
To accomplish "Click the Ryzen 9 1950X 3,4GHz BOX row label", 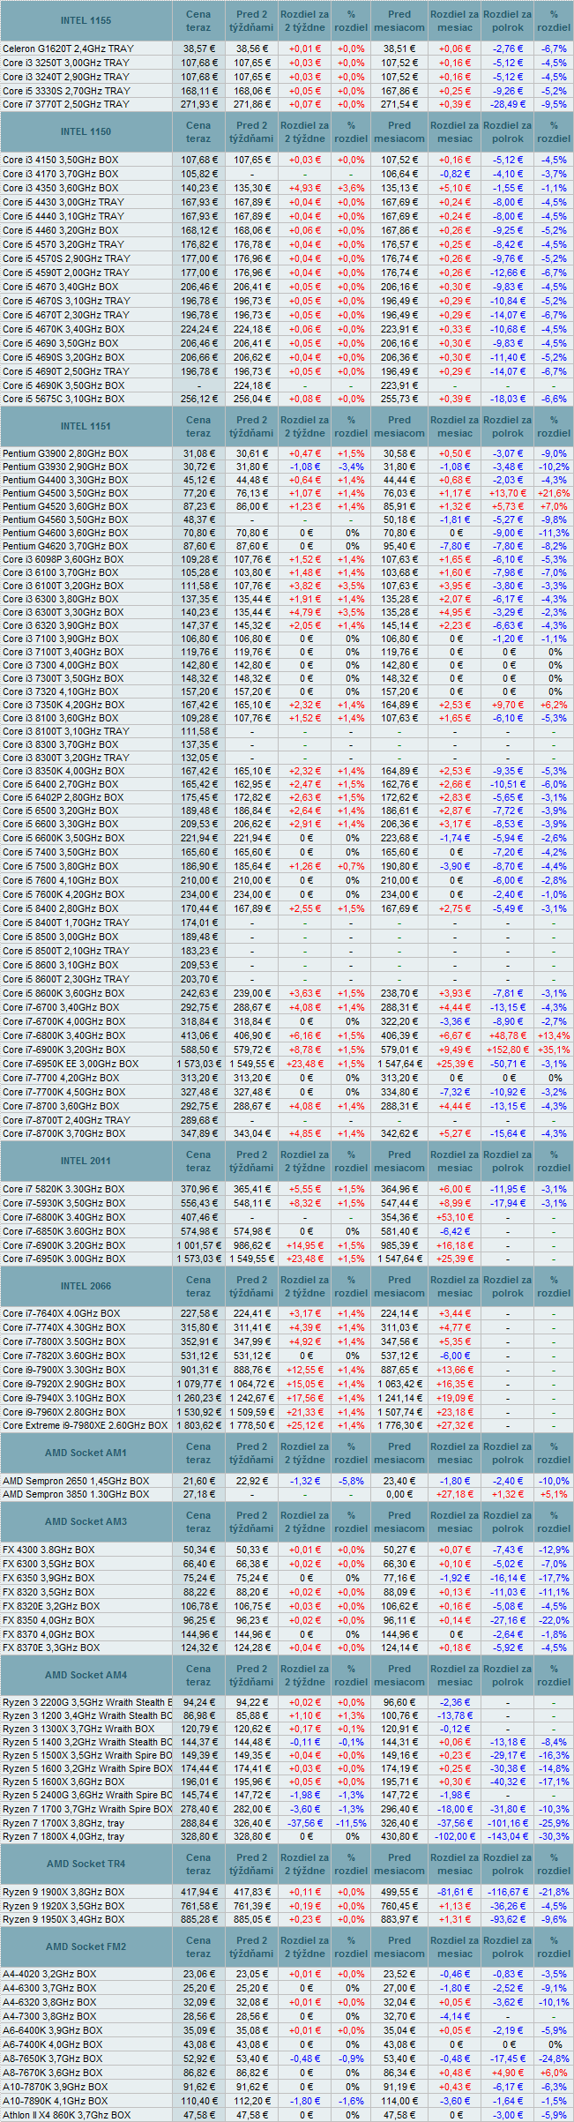I will click(63, 1919).
